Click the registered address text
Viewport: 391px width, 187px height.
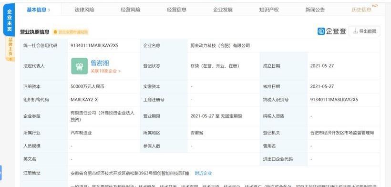point(130,173)
